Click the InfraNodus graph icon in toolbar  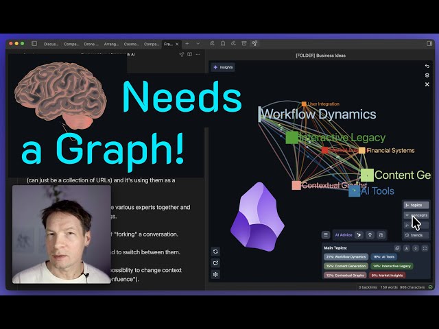pyautogui.click(x=254, y=43)
